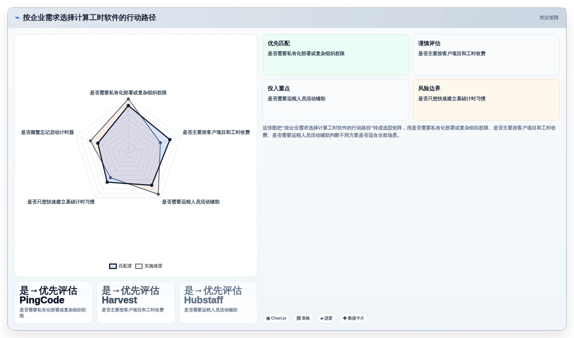Click caption text under Harvest heading
The image size is (574, 338).
tap(133, 310)
